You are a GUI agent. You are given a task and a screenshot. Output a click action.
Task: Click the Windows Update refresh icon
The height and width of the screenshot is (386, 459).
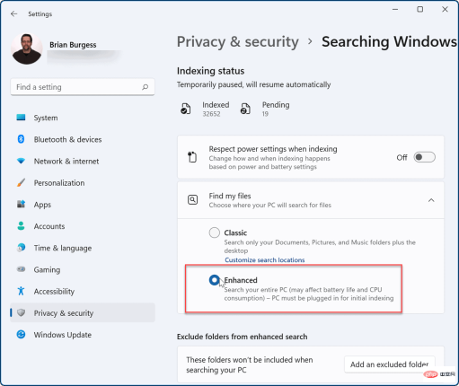(x=21, y=334)
